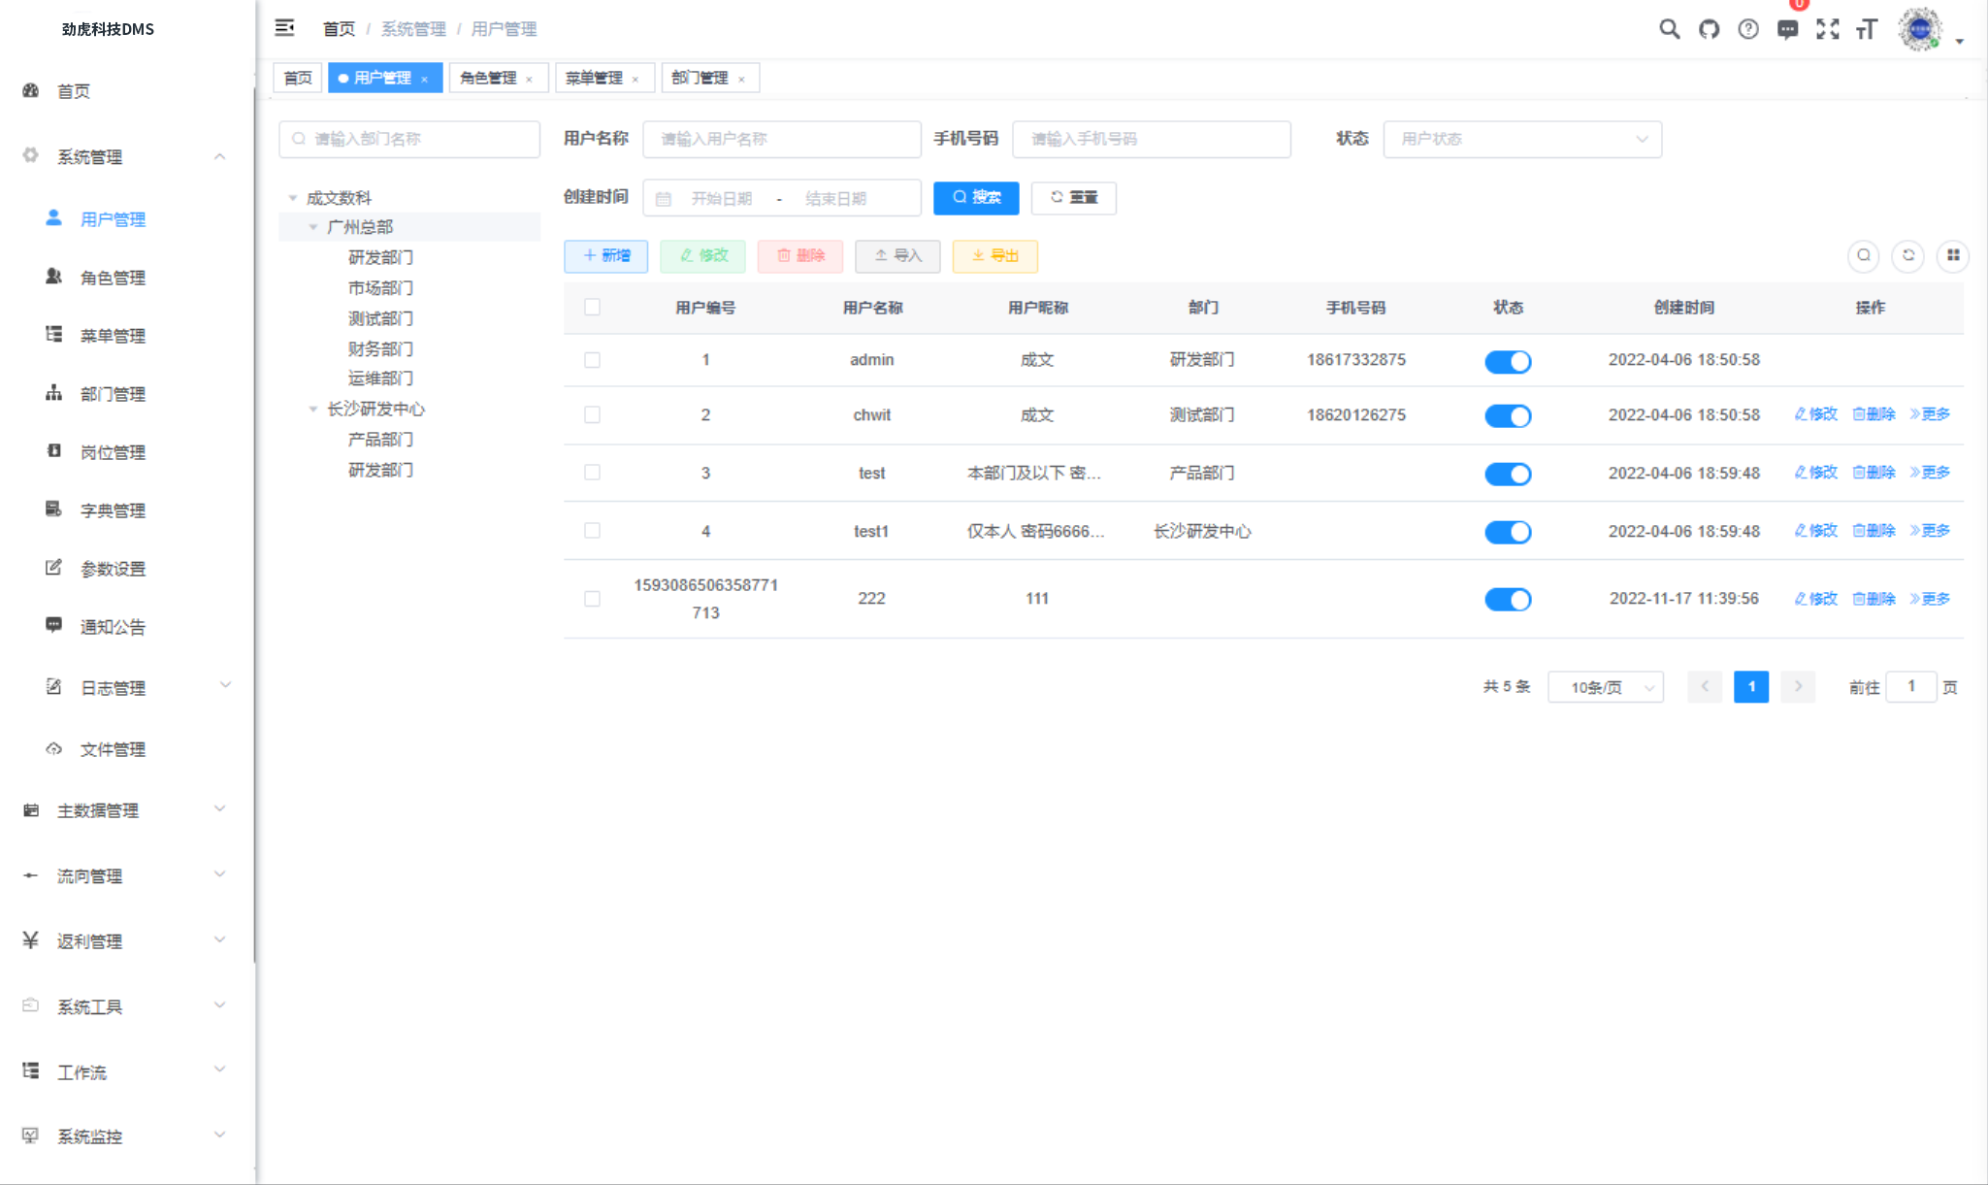
Task: Click the 请输入用户名称 input field
Action: tap(782, 139)
